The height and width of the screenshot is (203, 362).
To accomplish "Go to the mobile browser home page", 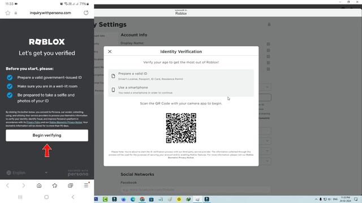I will (39, 186).
